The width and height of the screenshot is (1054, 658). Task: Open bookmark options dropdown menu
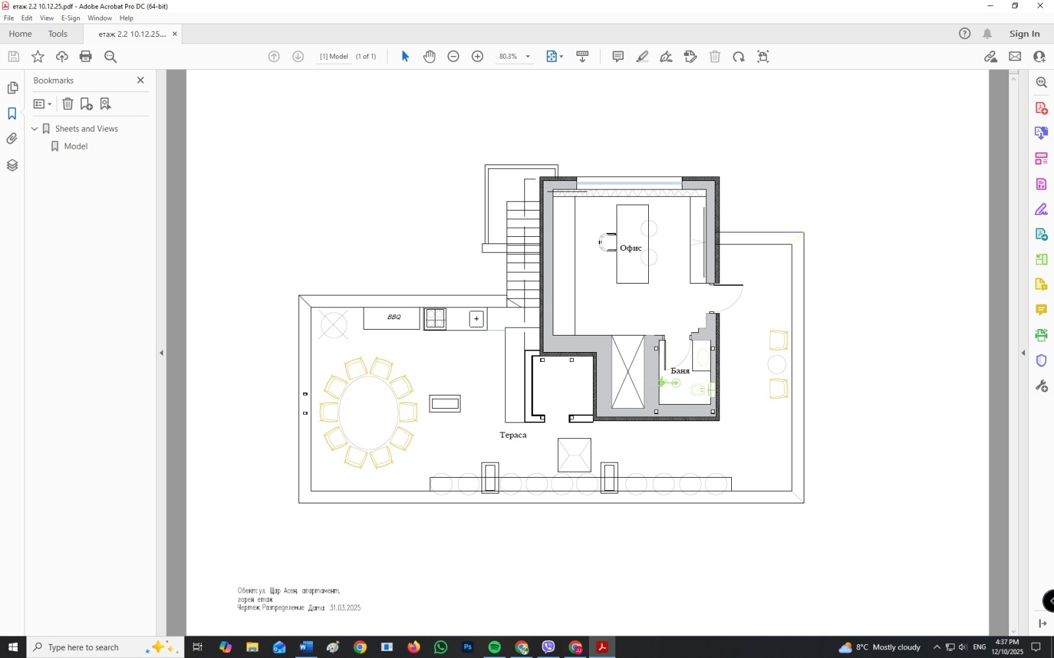coord(43,104)
